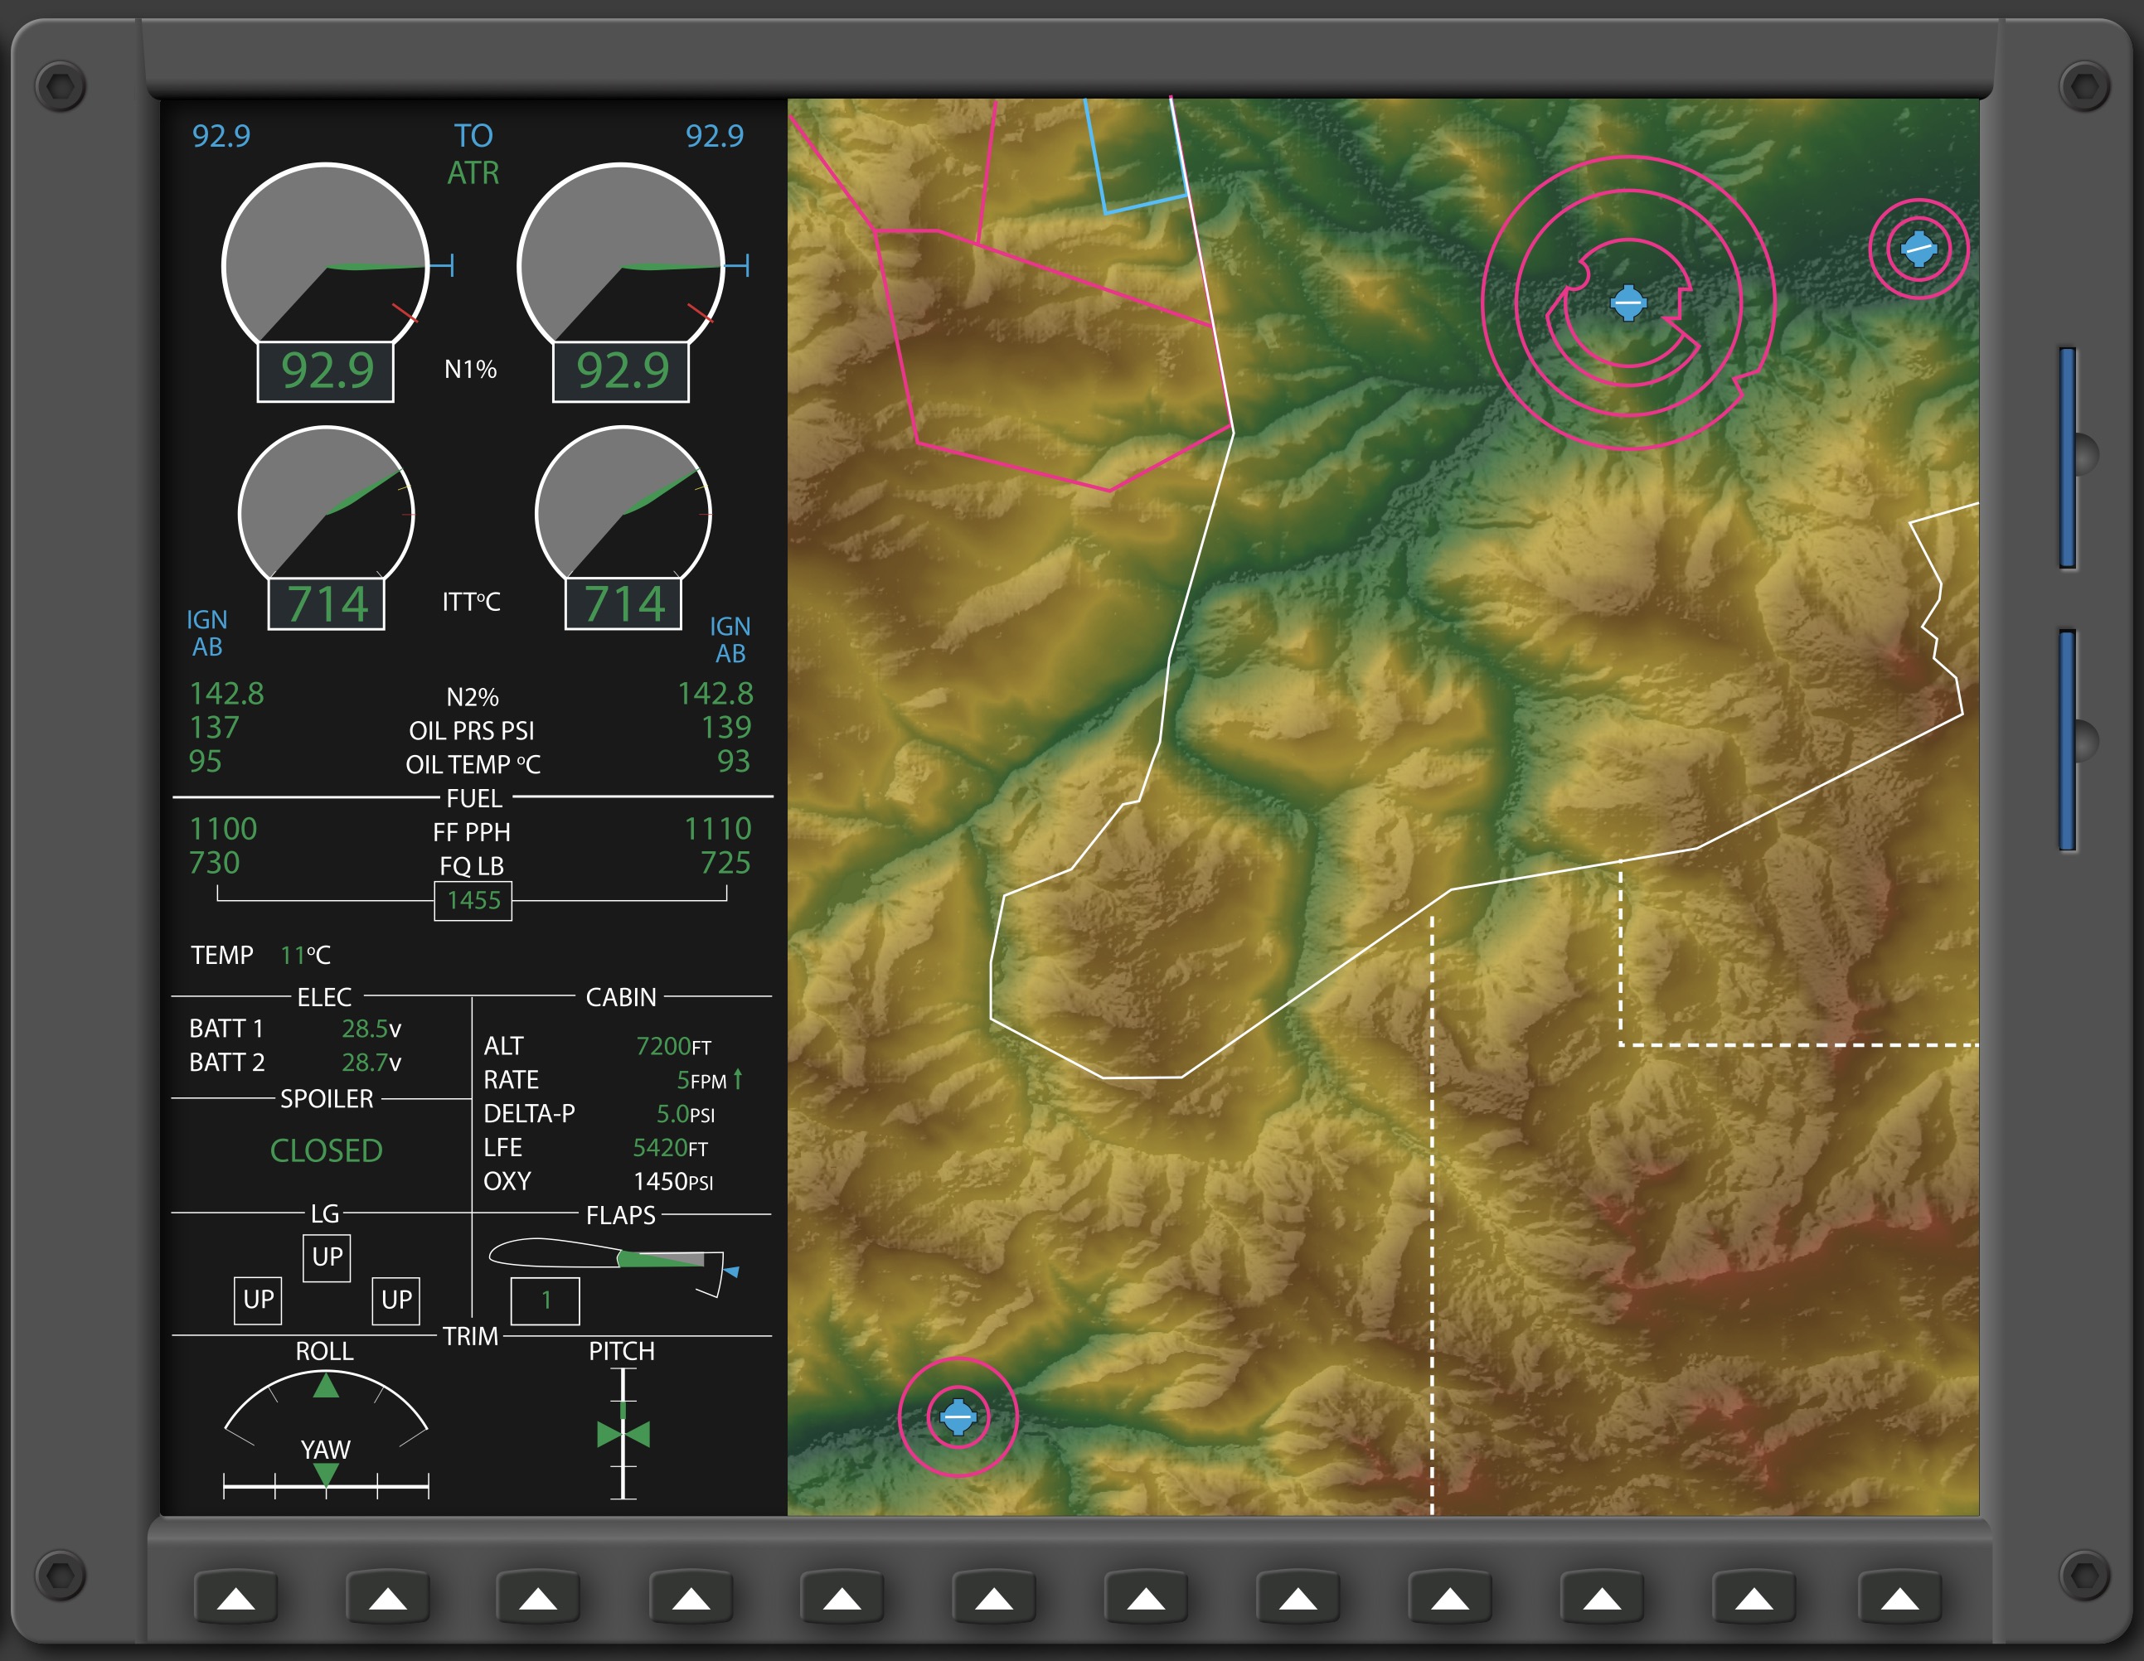Click the waypoint icon at bottom-left of map
The image size is (2144, 1661).
957,1416
